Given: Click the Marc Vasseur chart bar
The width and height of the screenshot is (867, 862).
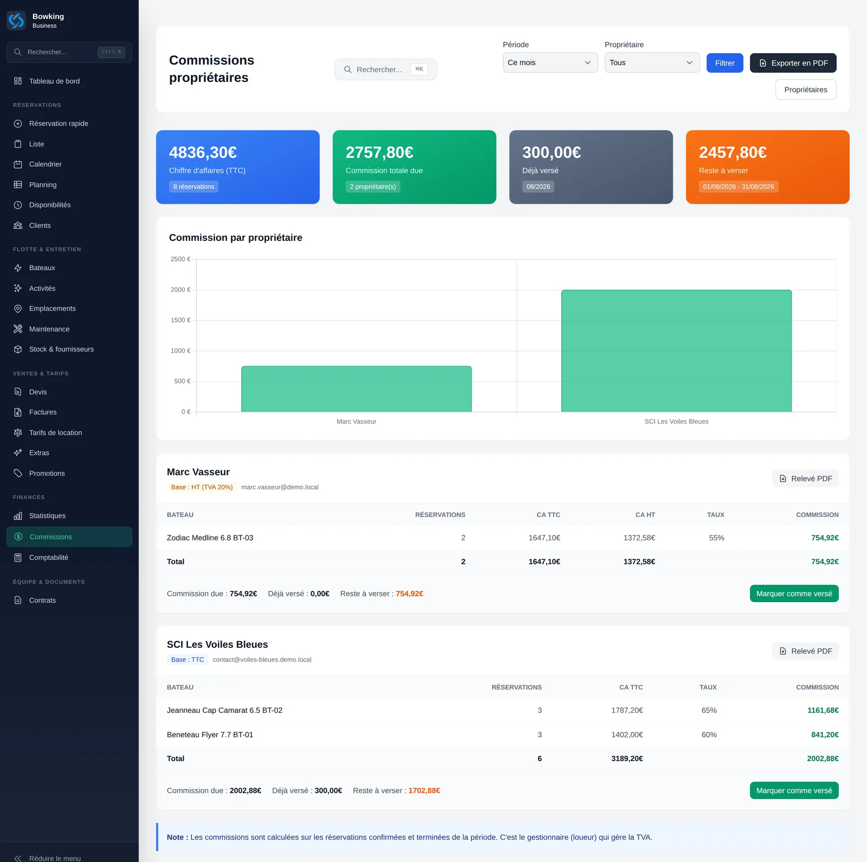Looking at the screenshot, I should click(357, 389).
